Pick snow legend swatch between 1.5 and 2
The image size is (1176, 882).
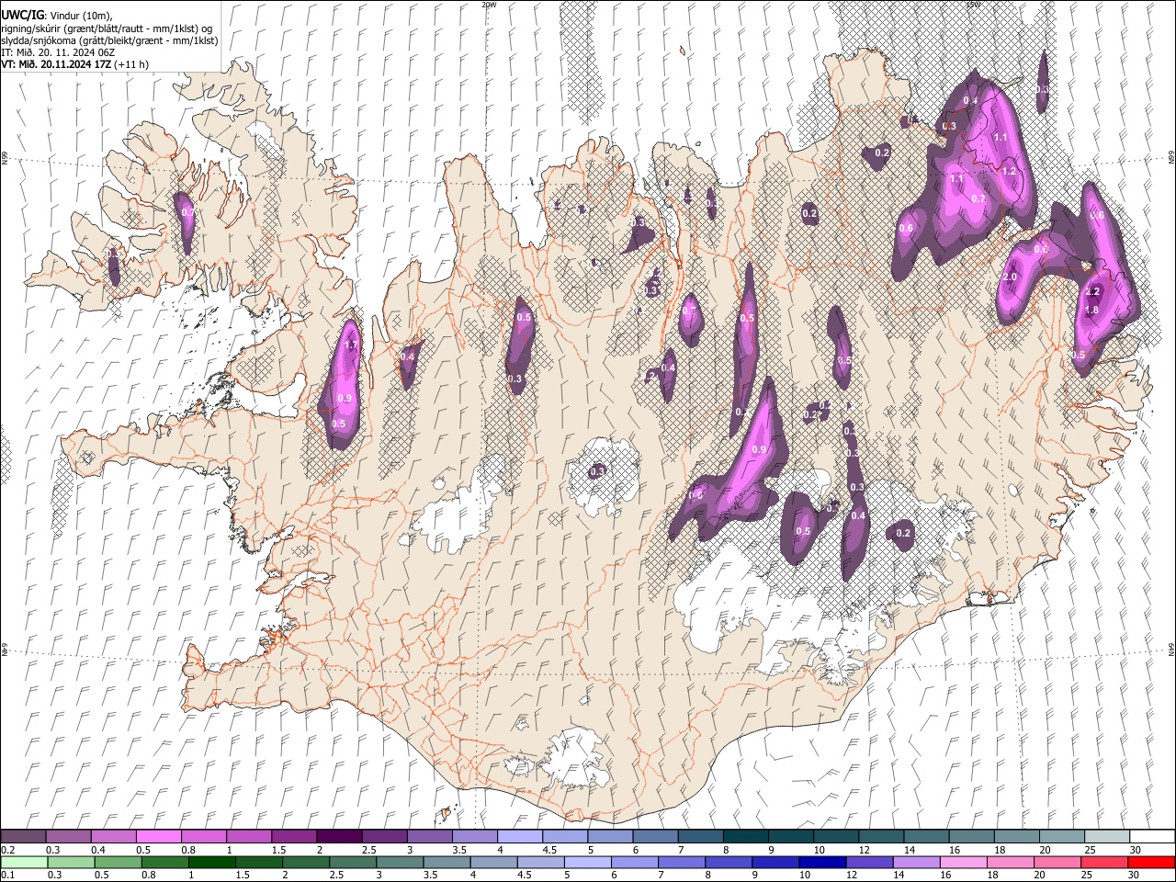point(293,836)
